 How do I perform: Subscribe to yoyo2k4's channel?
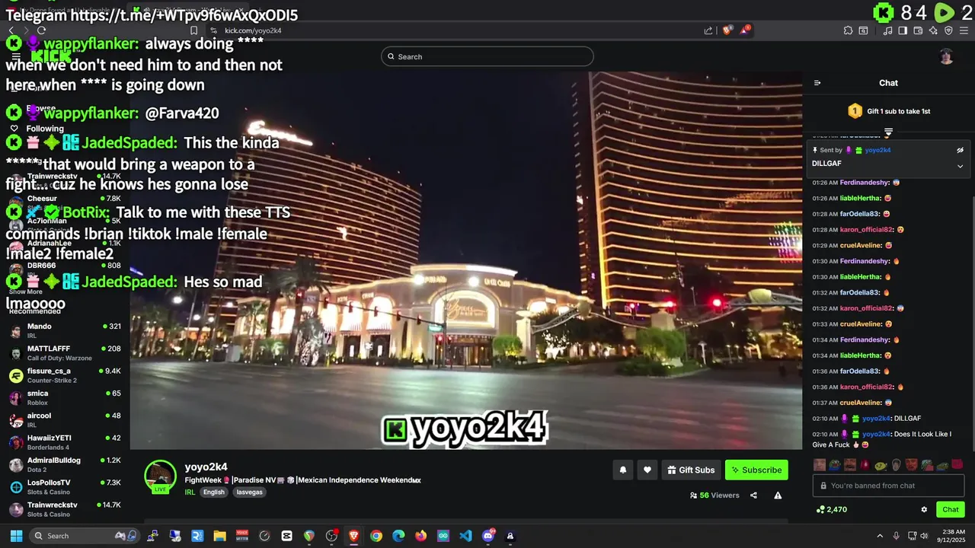point(756,470)
